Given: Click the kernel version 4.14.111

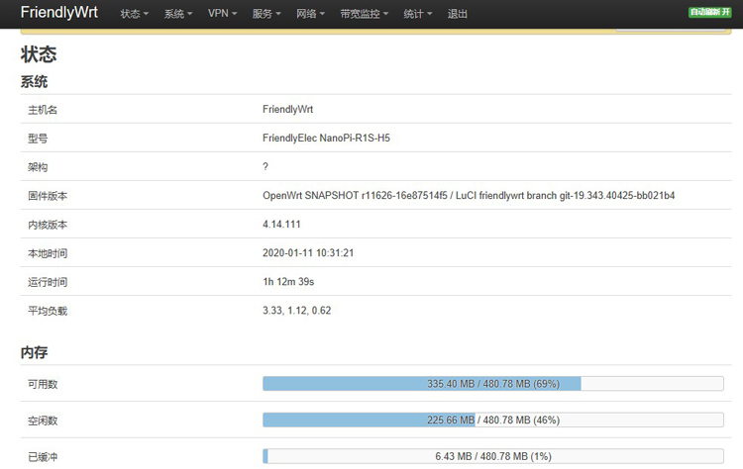Looking at the screenshot, I should [x=281, y=225].
